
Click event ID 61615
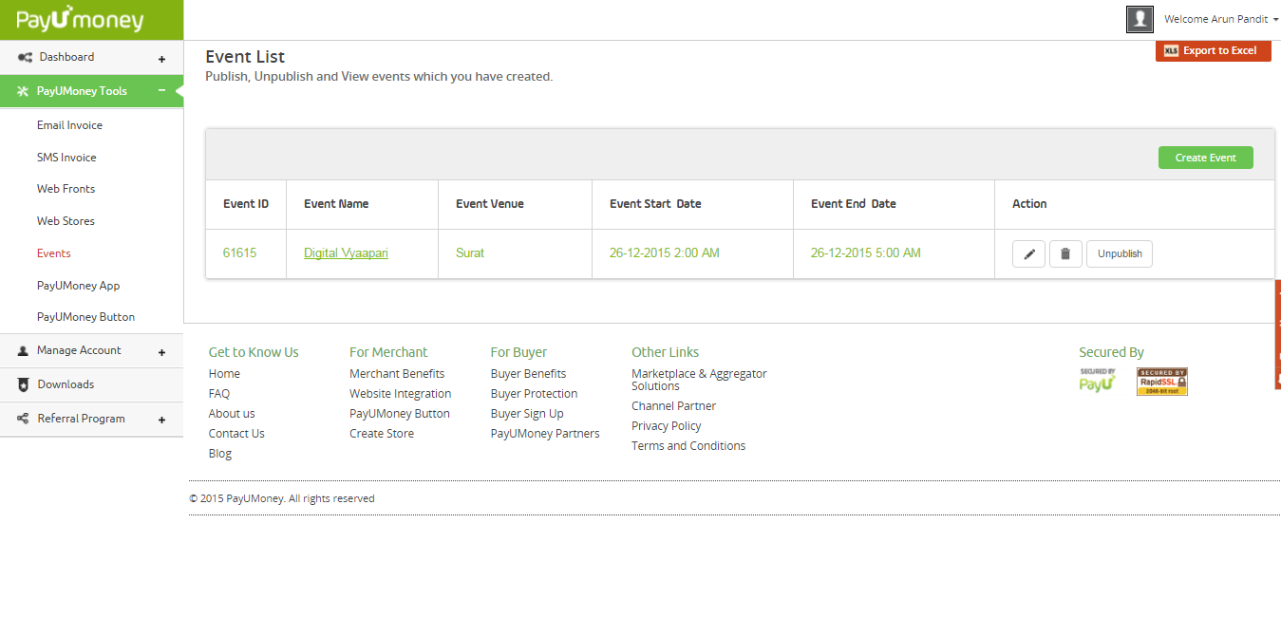pyautogui.click(x=239, y=253)
